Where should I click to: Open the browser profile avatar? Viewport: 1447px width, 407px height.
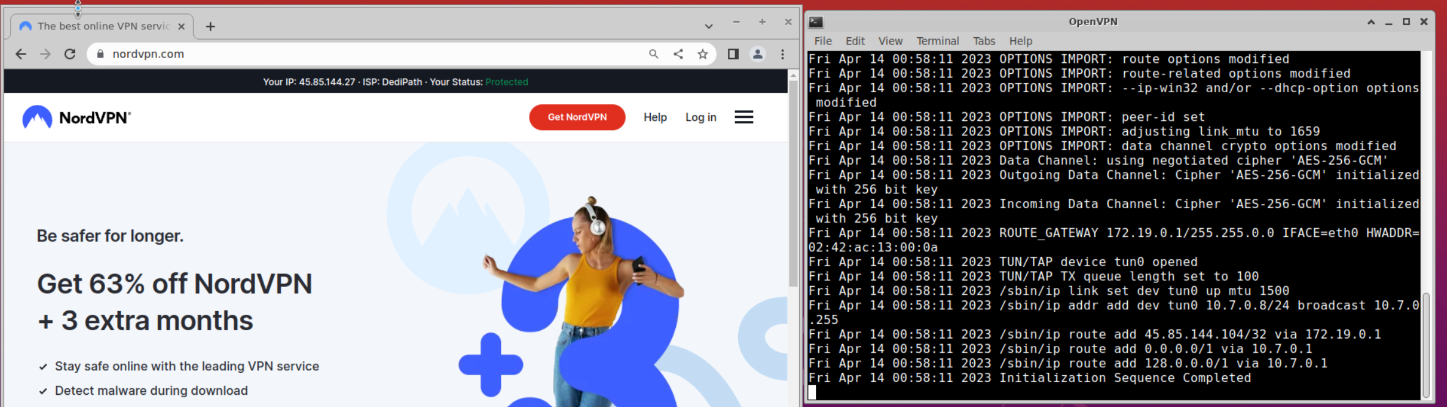pyautogui.click(x=757, y=54)
